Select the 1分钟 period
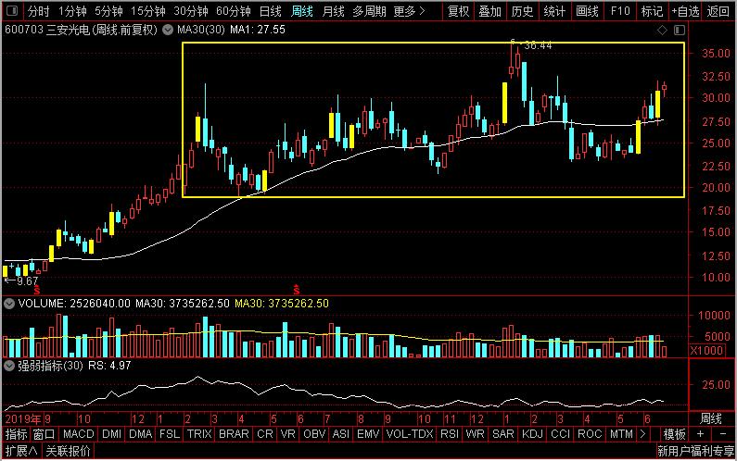 [x=73, y=11]
